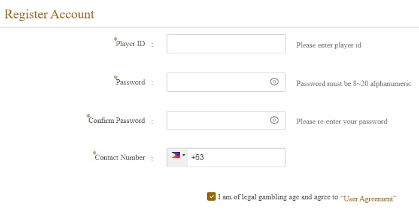Viewport: 419px width, 217px height.
Task: Uncheck the legal gambling age checkbox
Action: pos(211,197)
